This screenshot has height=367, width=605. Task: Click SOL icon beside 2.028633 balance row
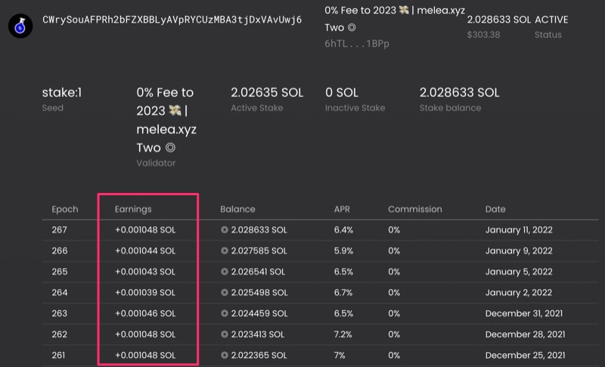(x=224, y=230)
